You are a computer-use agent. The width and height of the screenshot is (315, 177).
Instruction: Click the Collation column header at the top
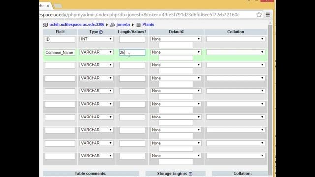coord(236,32)
